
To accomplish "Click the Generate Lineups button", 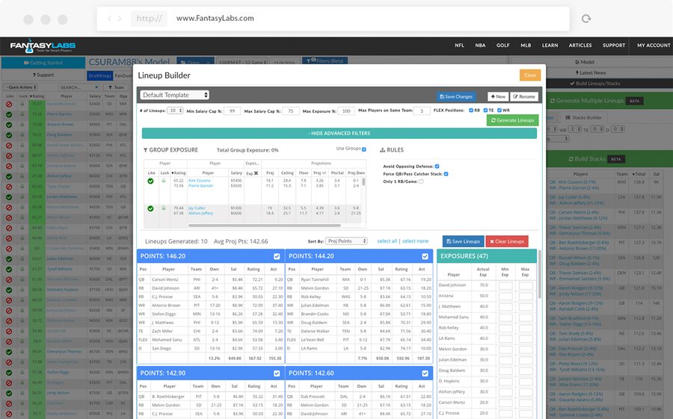I will click(x=512, y=120).
